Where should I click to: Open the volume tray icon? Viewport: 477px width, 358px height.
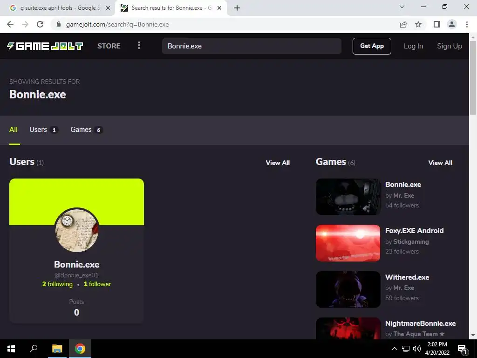point(417,349)
